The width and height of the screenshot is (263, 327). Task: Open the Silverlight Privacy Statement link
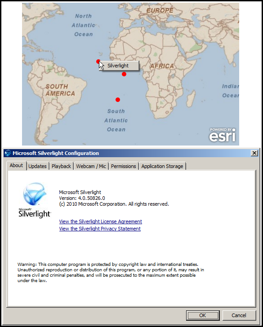(x=100, y=229)
